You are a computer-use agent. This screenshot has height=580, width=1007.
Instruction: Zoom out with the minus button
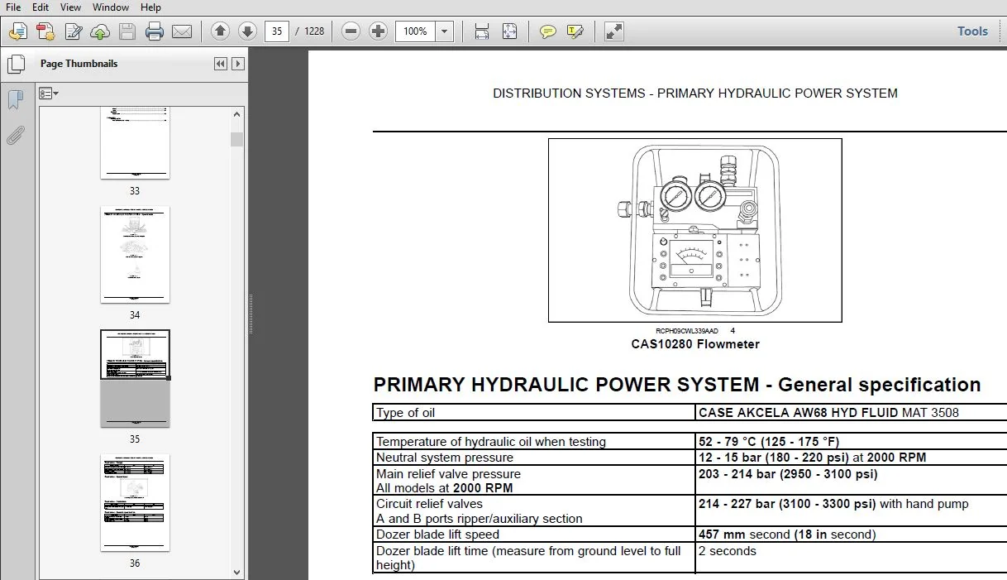[351, 31]
